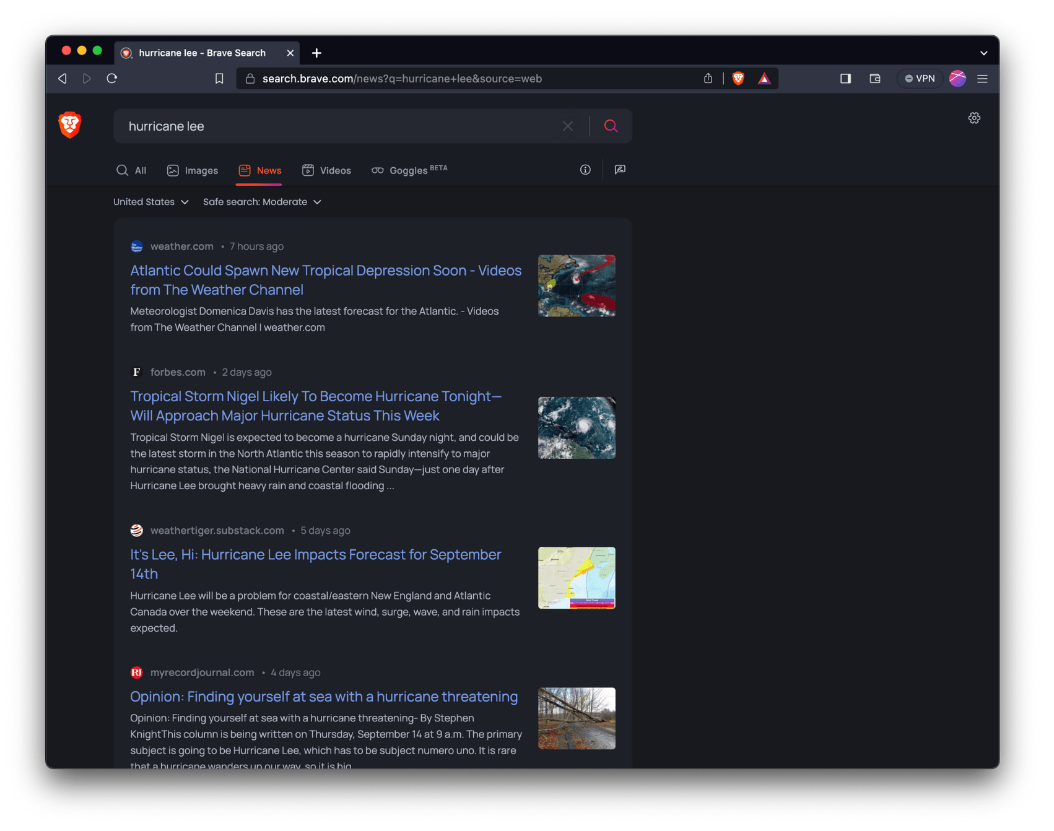Open the It's Lee, Hi forecast article

(x=316, y=564)
